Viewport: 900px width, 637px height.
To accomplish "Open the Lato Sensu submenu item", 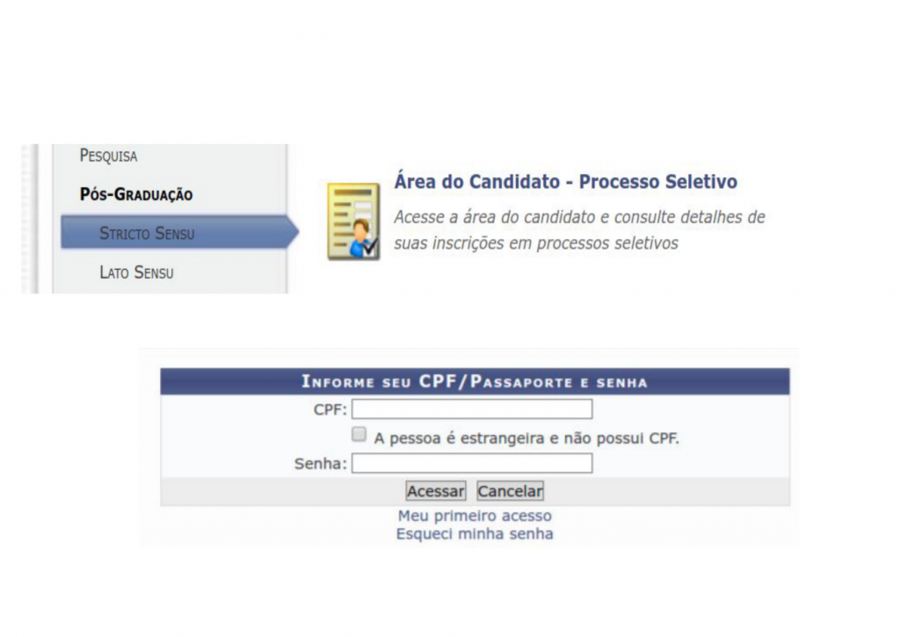I will 136,272.
